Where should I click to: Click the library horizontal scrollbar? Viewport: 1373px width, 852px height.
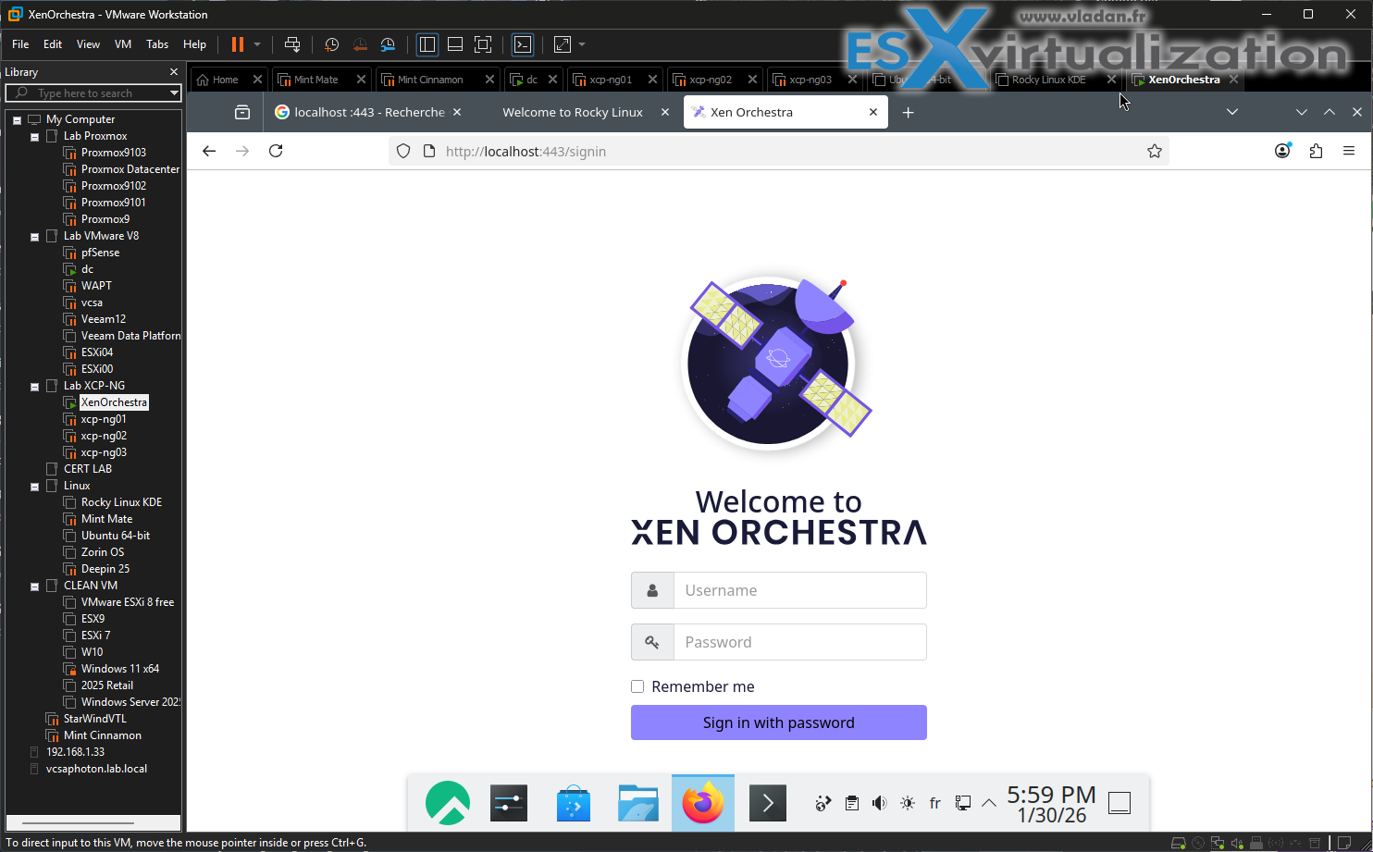(x=79, y=822)
